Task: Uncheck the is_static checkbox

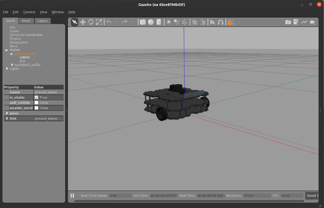Action: pos(36,97)
